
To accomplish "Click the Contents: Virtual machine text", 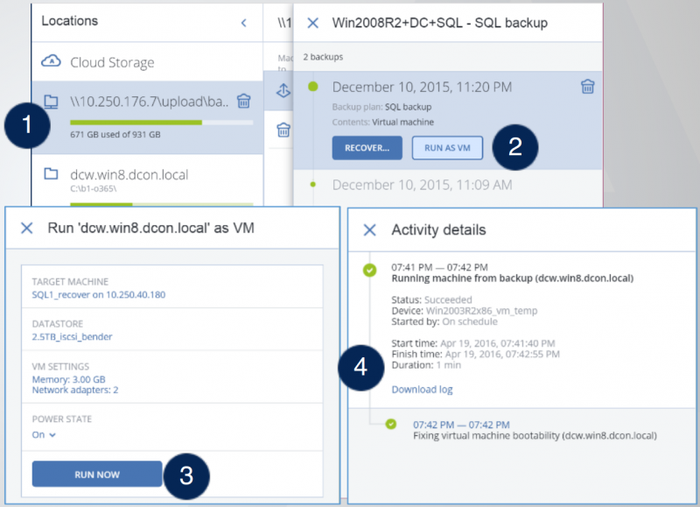I will tap(383, 123).
